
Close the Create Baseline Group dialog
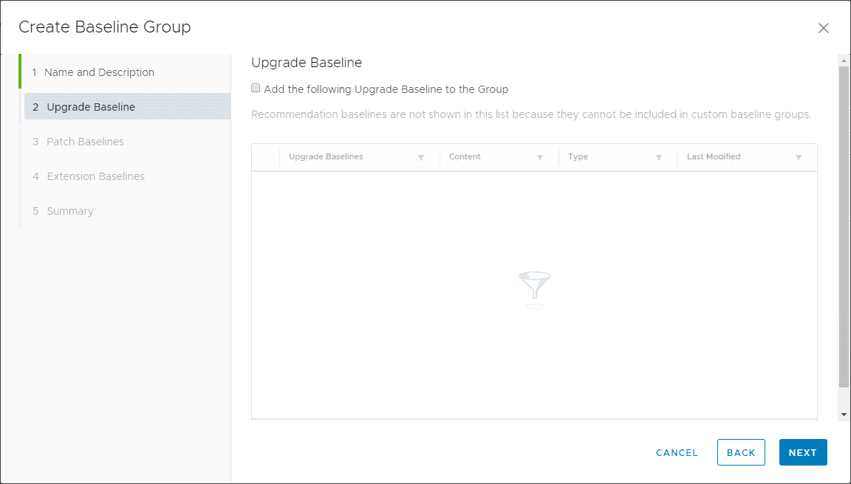pyautogui.click(x=824, y=28)
